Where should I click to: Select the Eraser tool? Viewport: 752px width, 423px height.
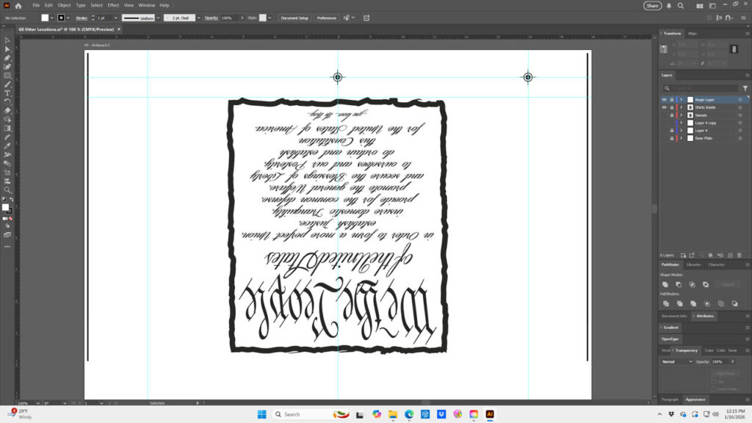click(x=7, y=110)
